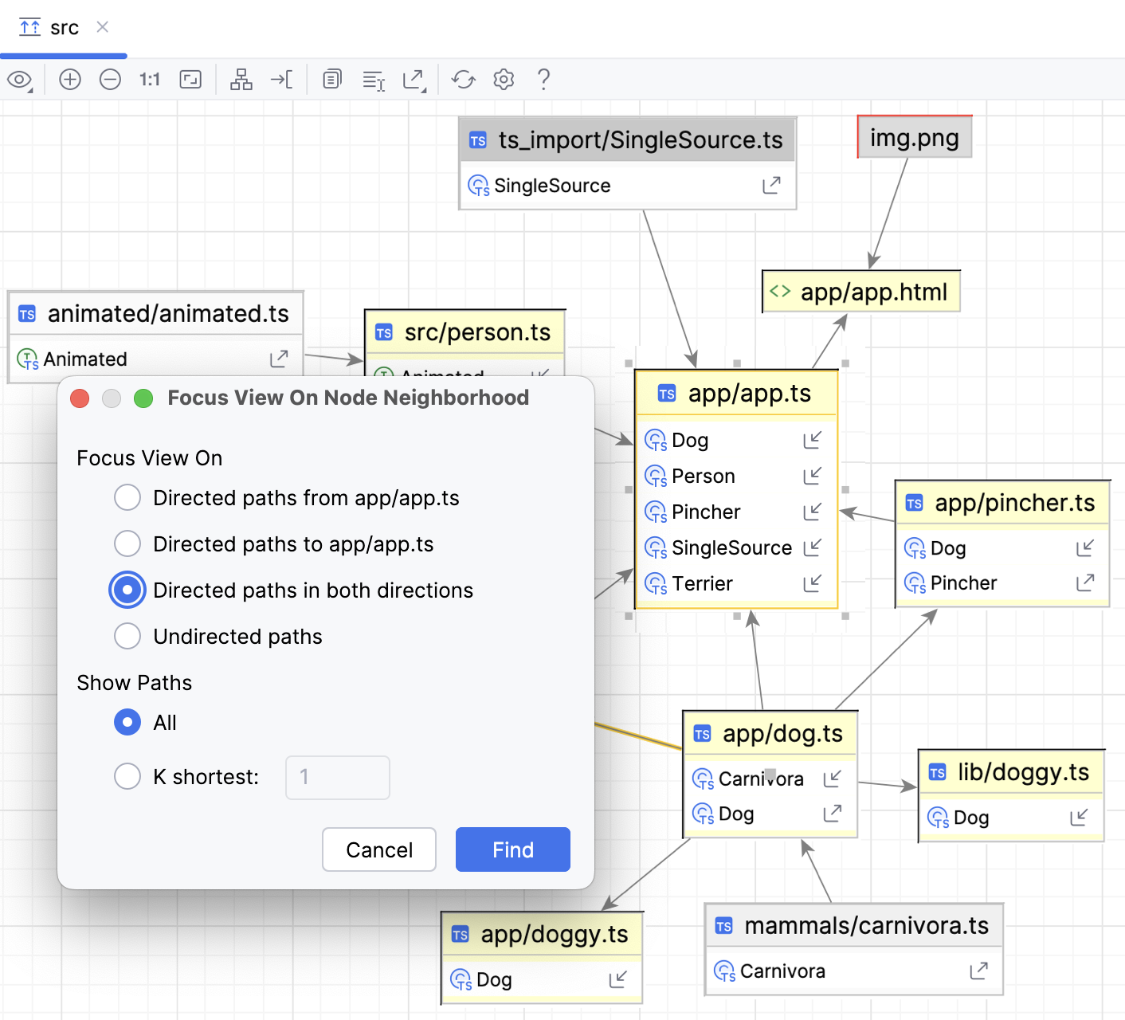The width and height of the screenshot is (1125, 1020).
Task: Click Pincher export arrow in app/pincher.ts
Action: [x=1084, y=583]
